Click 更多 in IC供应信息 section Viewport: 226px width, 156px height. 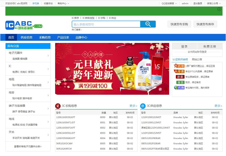click(218, 106)
